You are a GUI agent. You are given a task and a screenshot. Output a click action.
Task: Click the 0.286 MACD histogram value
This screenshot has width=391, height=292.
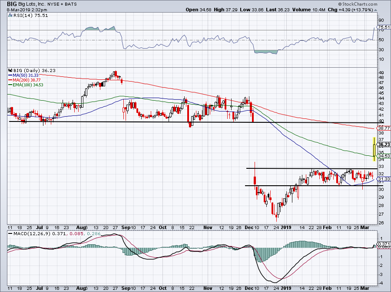click(x=93, y=234)
